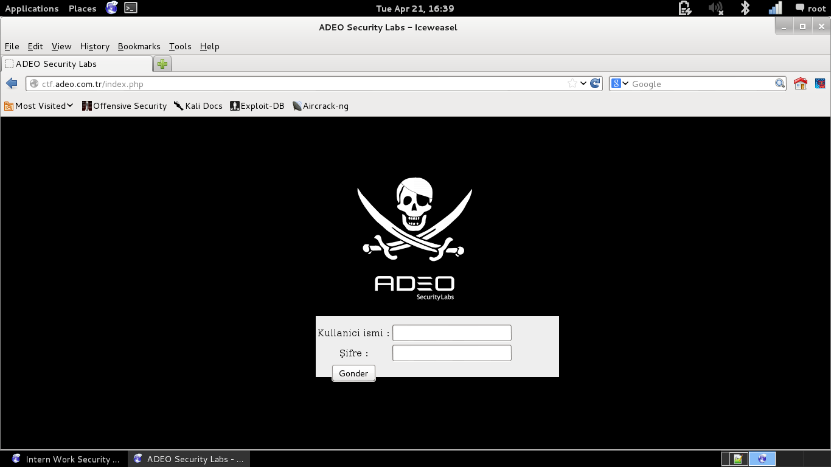Expand the Most Visited bookmarks folder
The width and height of the screenshot is (831, 467).
tap(39, 106)
